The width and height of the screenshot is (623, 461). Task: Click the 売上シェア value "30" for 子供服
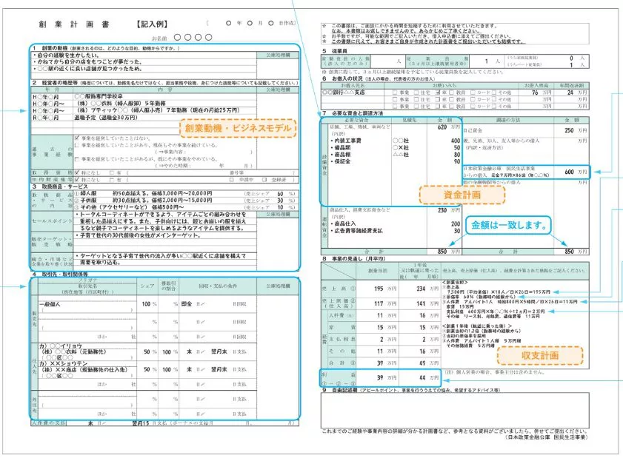coord(280,201)
